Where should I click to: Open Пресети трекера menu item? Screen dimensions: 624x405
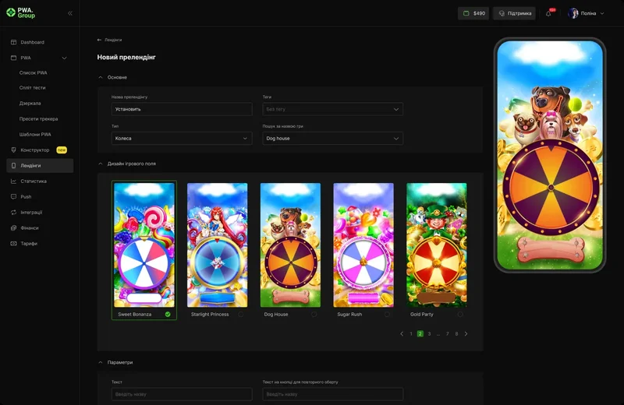[x=38, y=119]
